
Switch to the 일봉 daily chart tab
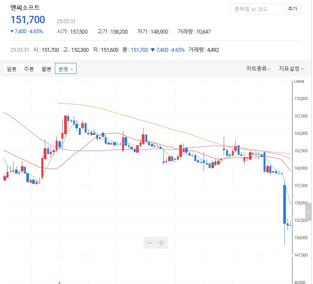coord(11,68)
